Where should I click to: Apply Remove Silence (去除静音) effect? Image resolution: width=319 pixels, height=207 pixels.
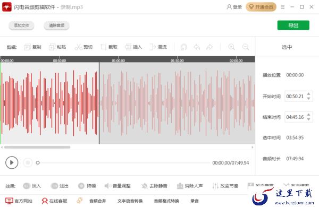tap(154, 186)
